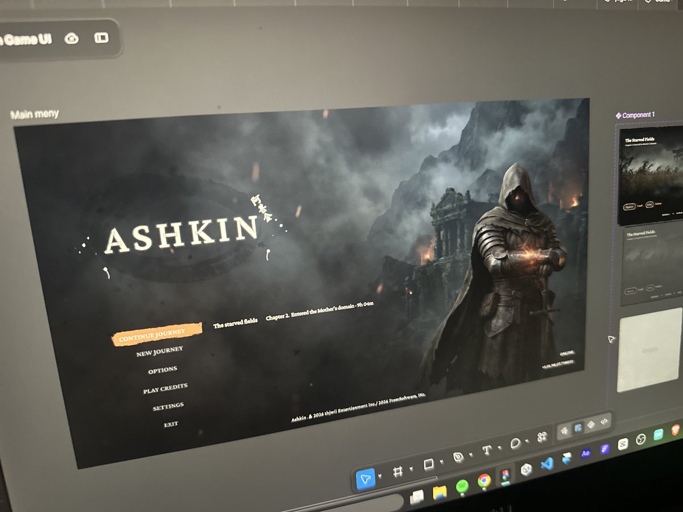Select the Frame tool
The image size is (683, 512).
(x=398, y=472)
